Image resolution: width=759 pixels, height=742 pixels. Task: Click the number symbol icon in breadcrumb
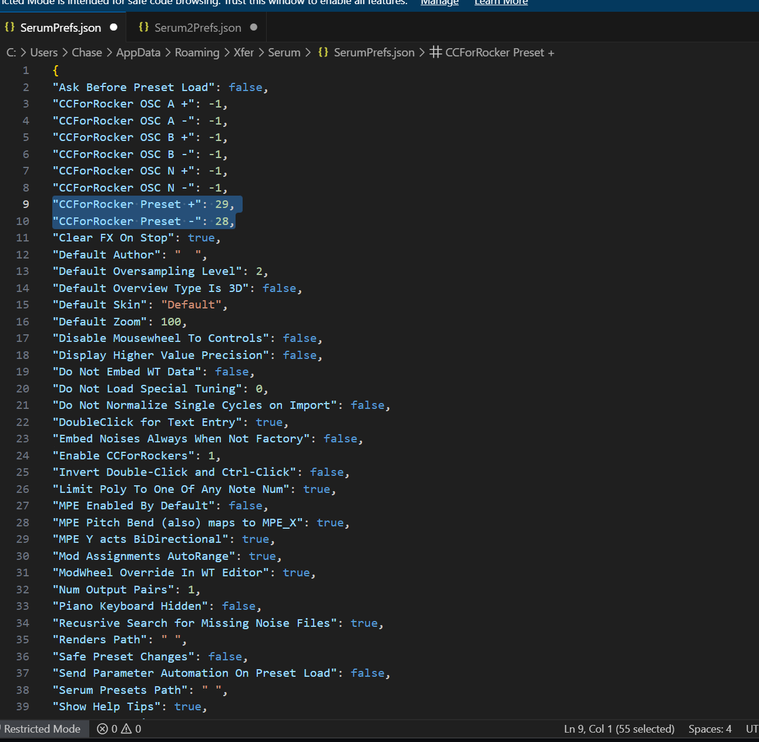(435, 52)
